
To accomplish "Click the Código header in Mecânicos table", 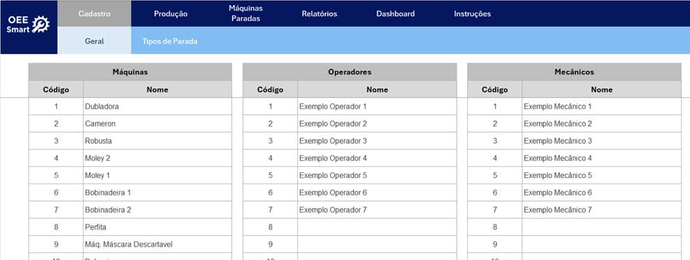I will click(494, 89).
